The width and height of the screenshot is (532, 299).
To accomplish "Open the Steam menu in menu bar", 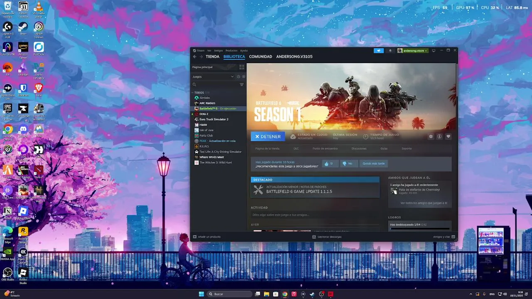I will coord(199,51).
